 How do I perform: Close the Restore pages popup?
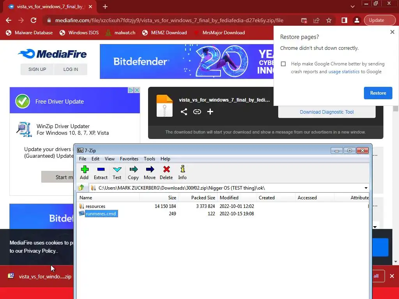[x=392, y=32]
